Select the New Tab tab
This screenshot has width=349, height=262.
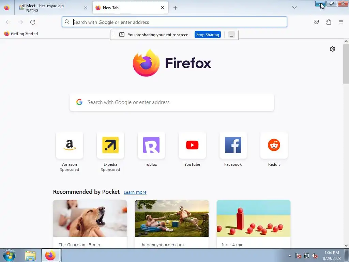tap(130, 8)
